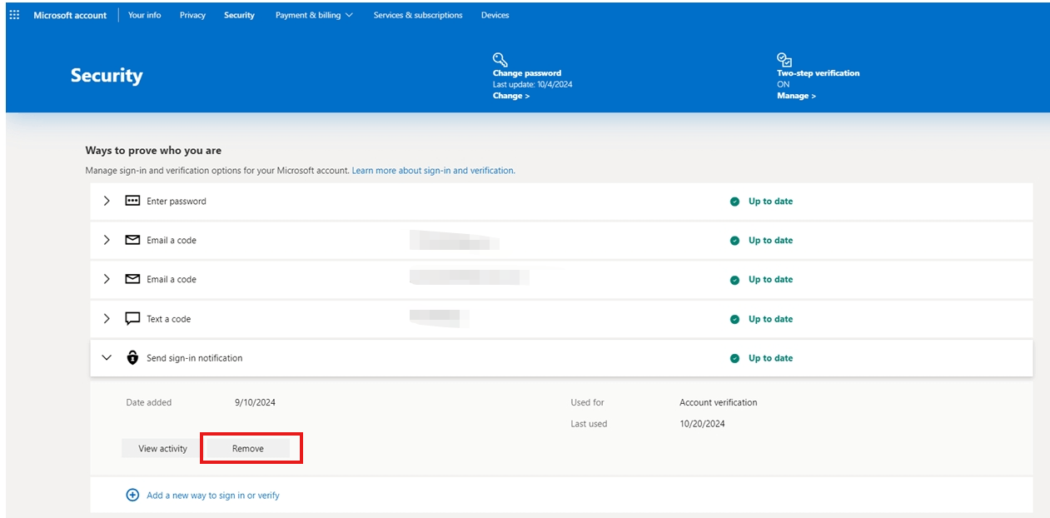The width and height of the screenshot is (1050, 518).
Task: Click the second Email a code envelope icon
Action: (x=132, y=279)
